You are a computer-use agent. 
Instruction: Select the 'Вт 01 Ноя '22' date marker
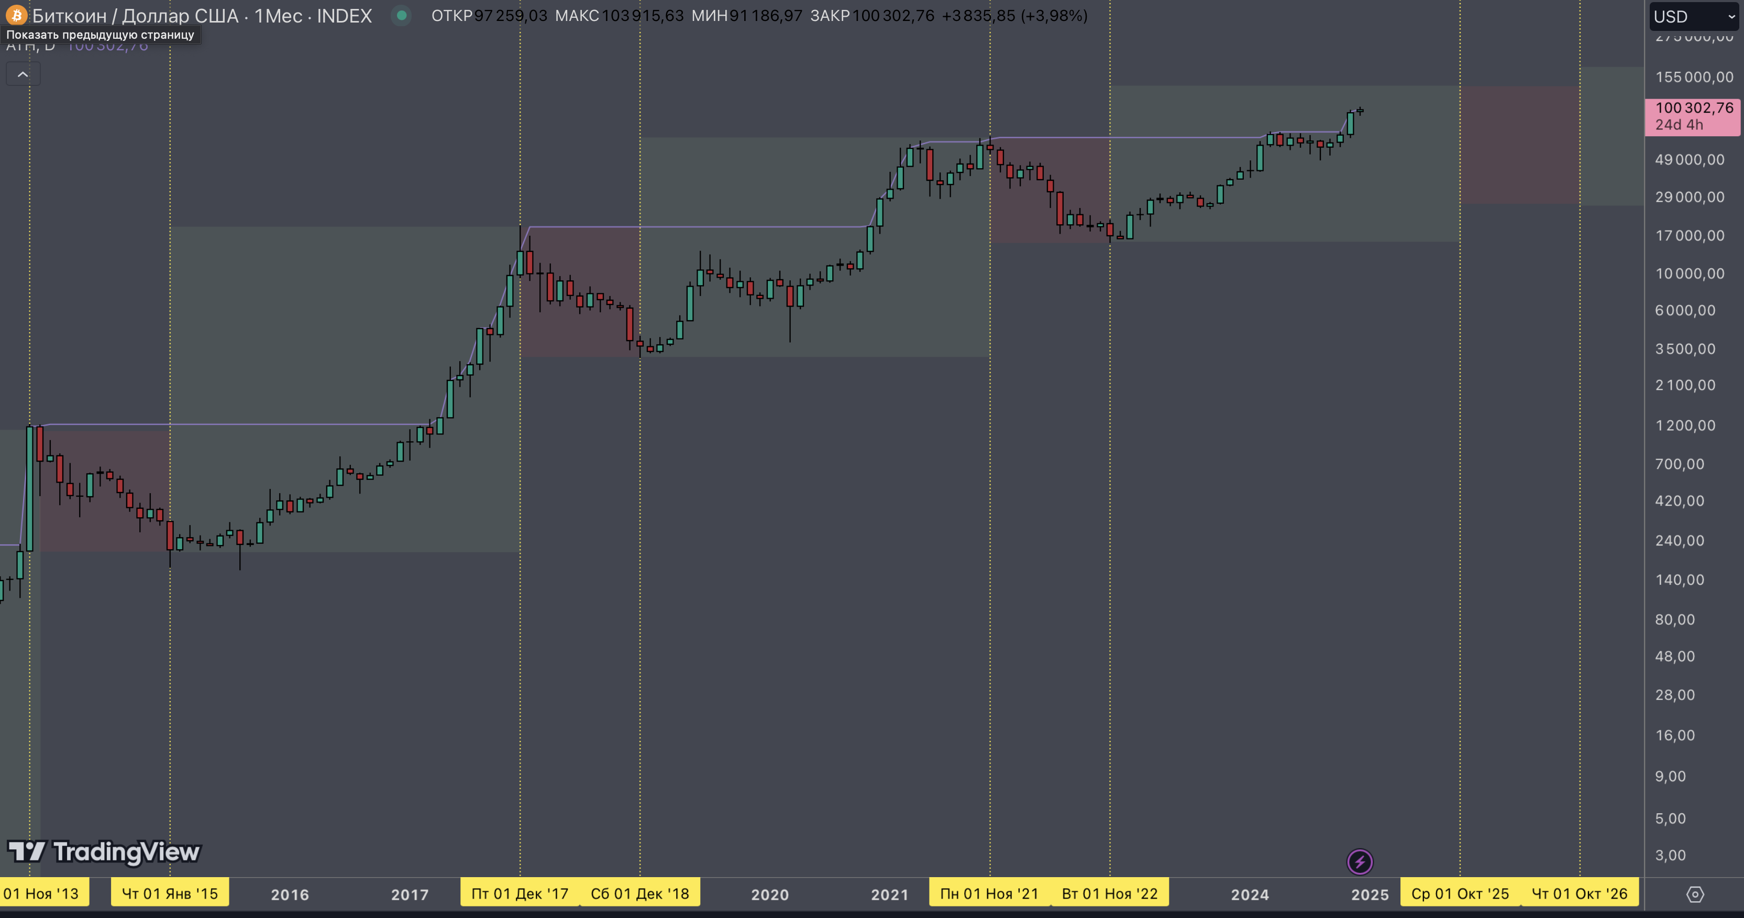[1110, 893]
